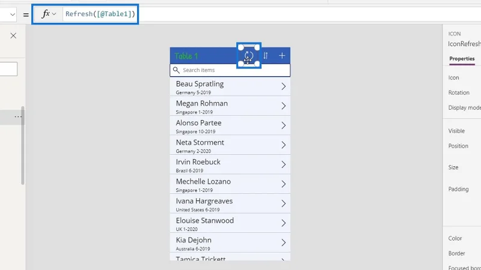The height and width of the screenshot is (270, 481).
Task: Click the Border property label
Action: 456,253
